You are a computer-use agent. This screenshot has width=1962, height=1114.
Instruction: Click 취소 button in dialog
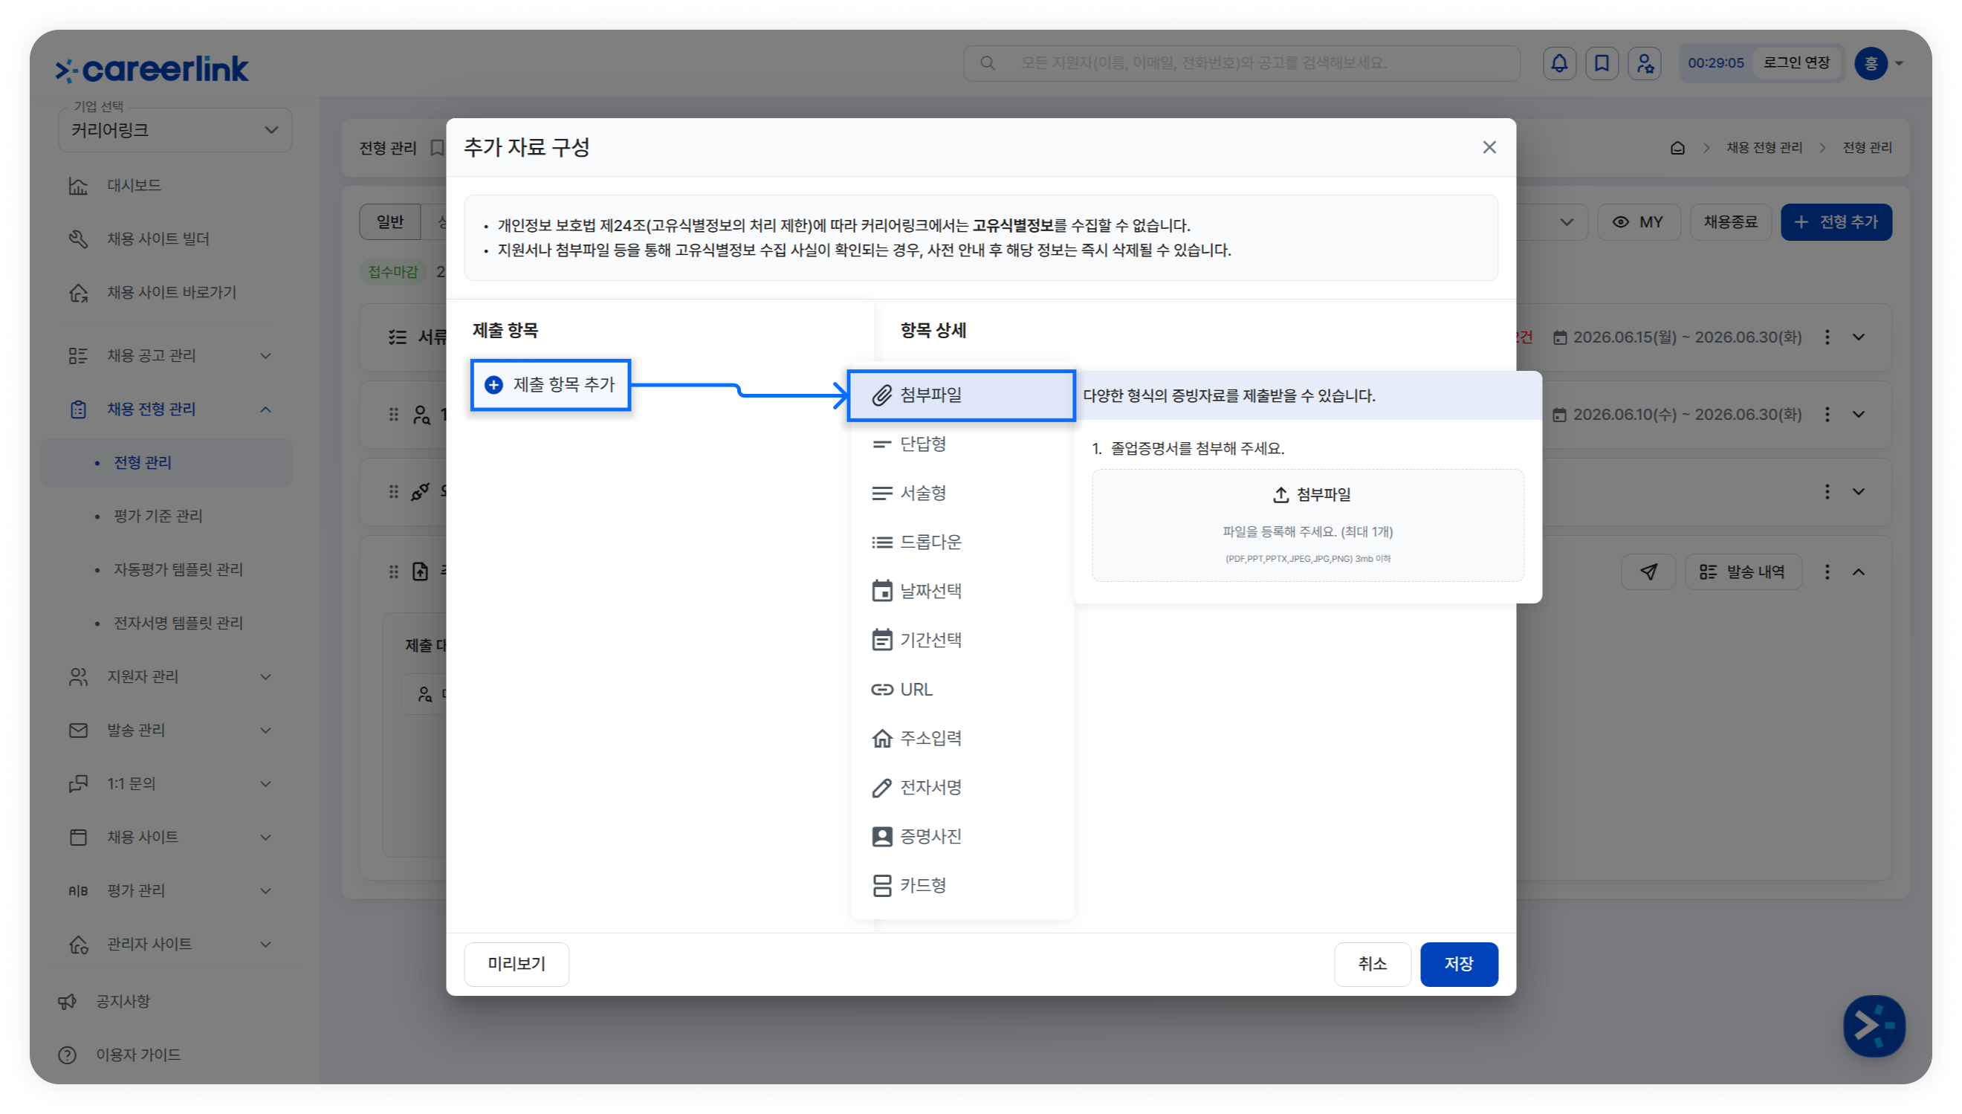click(x=1371, y=964)
